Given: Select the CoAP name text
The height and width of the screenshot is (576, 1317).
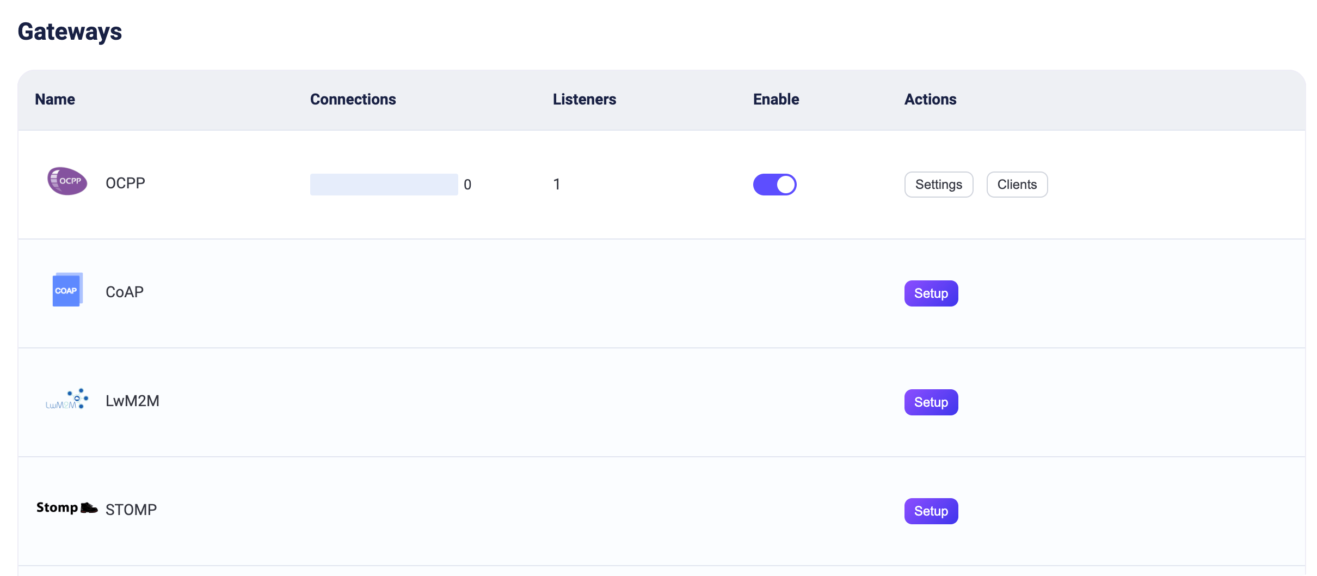Looking at the screenshot, I should coord(125,292).
